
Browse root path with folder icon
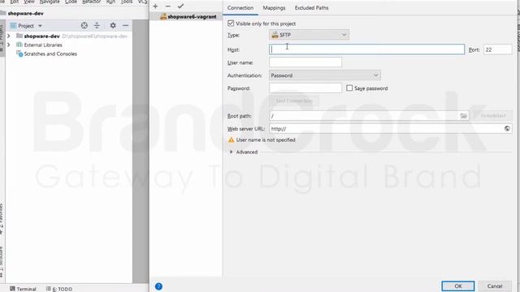[x=464, y=116]
